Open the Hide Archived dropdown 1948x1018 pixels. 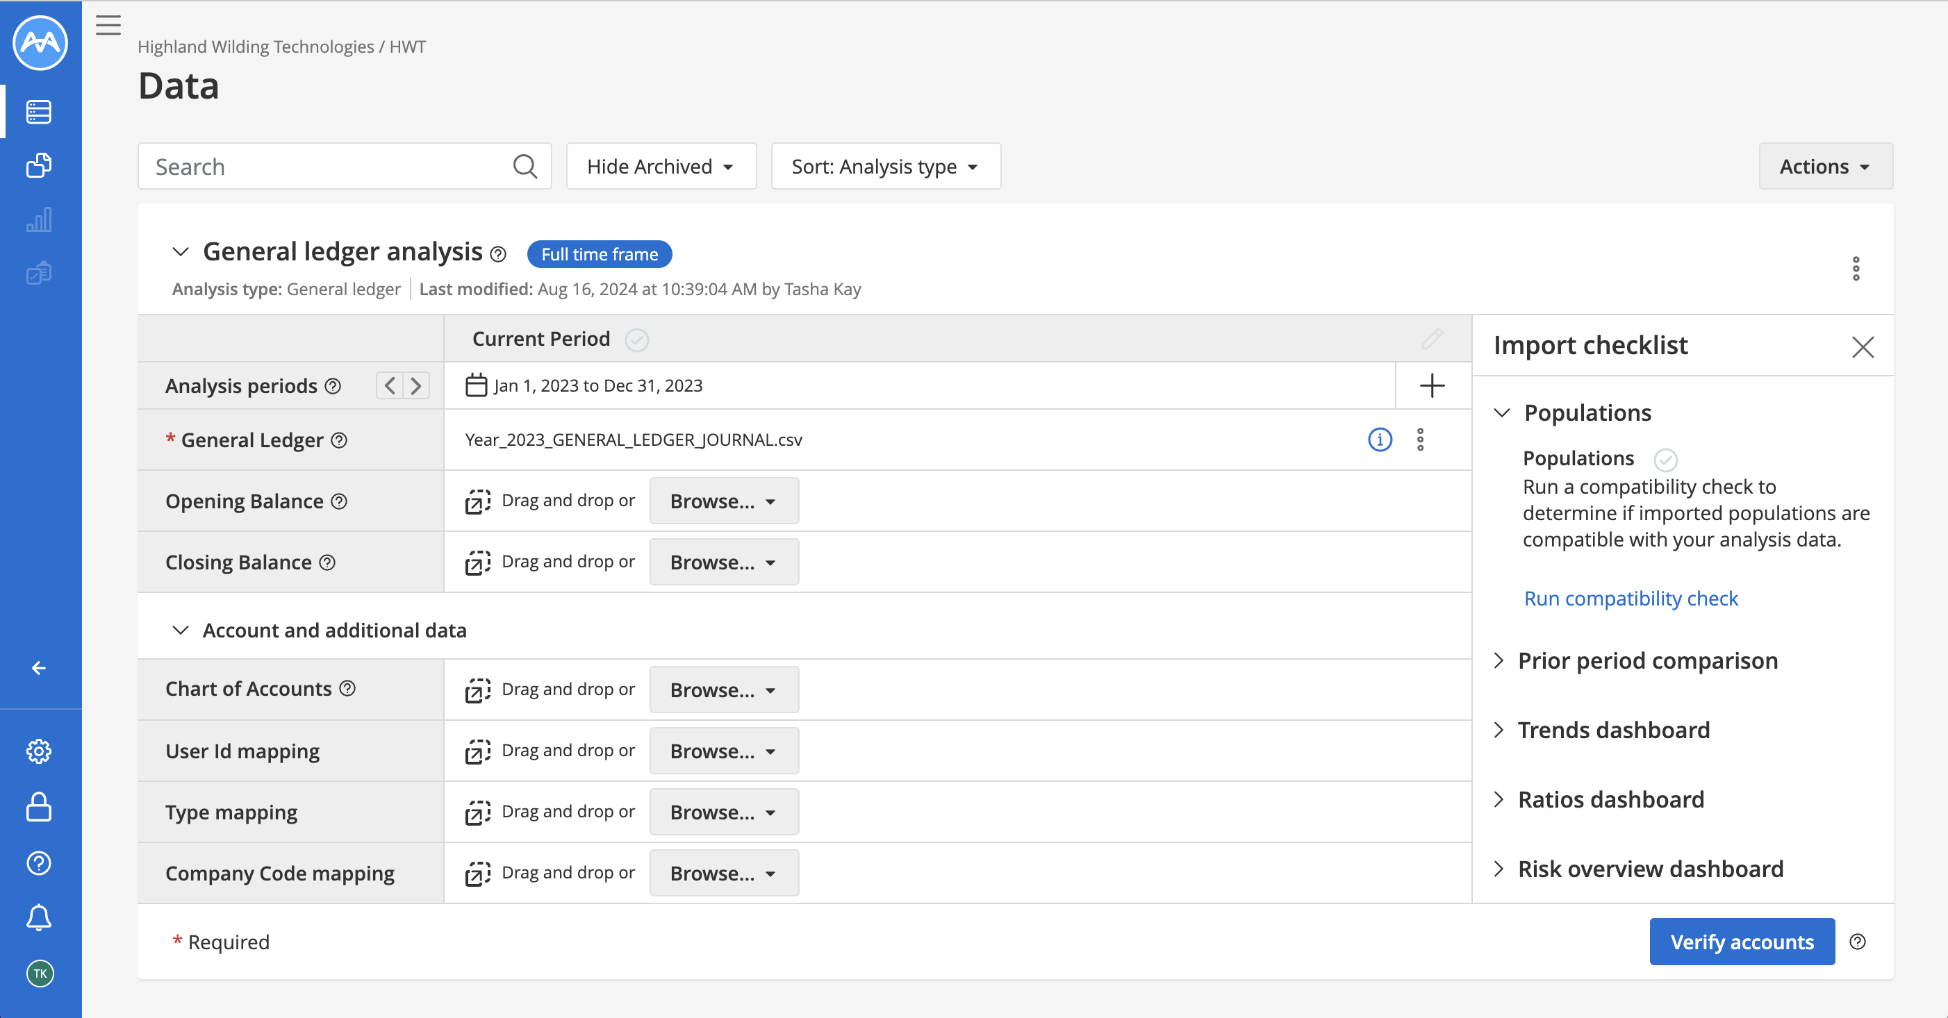(660, 166)
